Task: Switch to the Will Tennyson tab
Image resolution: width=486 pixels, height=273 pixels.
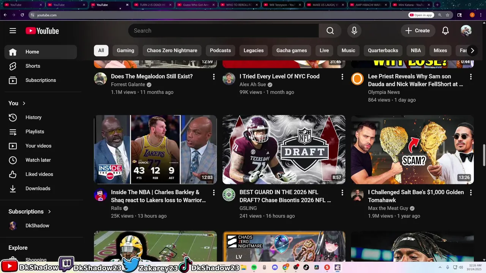Action: point(282,5)
